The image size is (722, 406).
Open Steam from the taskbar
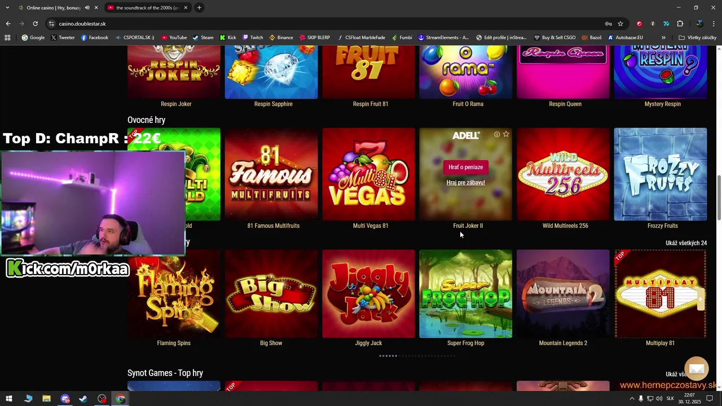[83, 399]
